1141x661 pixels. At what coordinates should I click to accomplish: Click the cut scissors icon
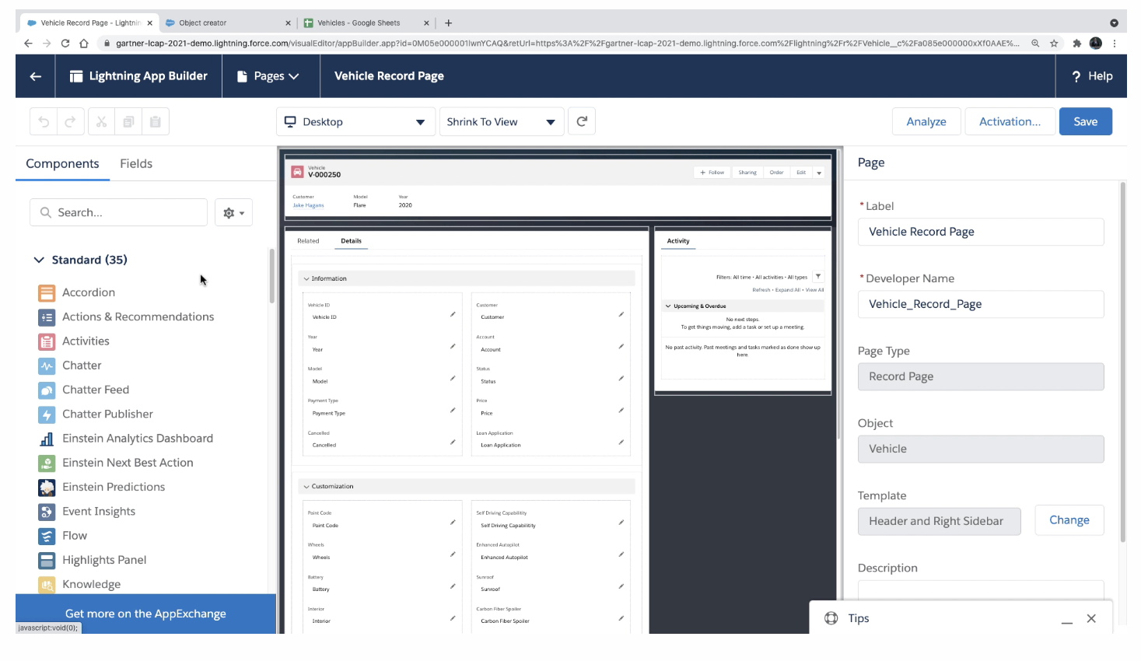click(x=101, y=122)
